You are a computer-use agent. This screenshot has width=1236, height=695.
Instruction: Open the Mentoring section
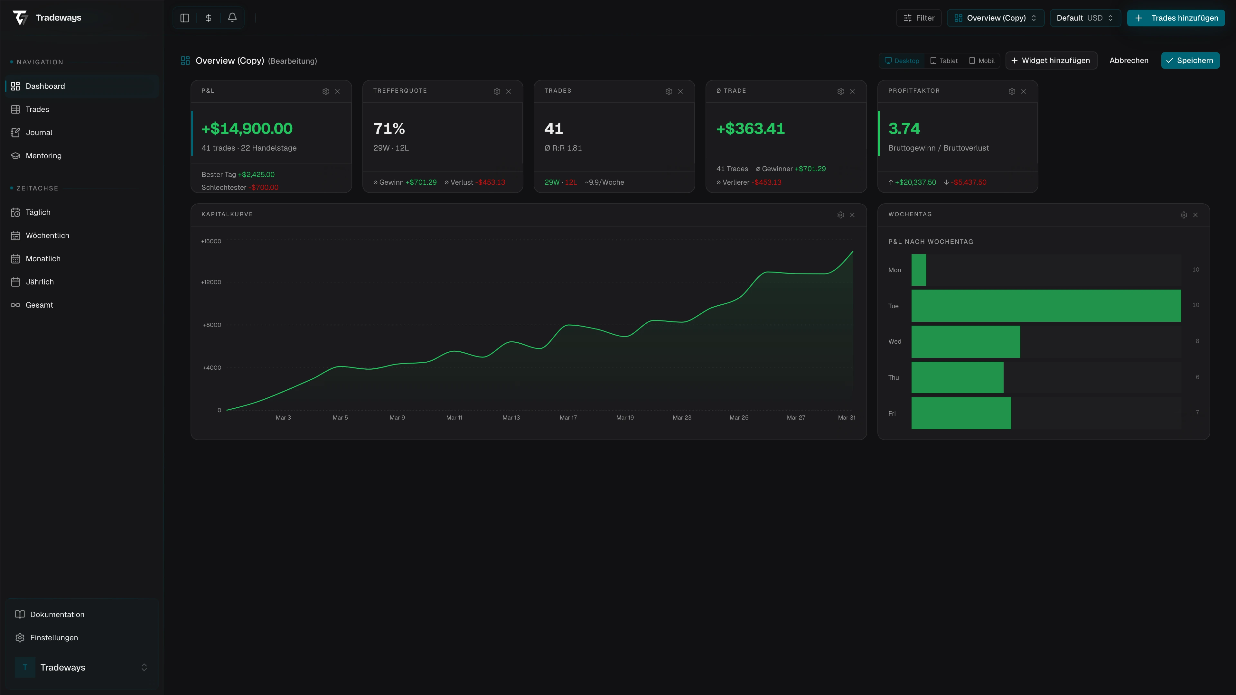point(44,155)
